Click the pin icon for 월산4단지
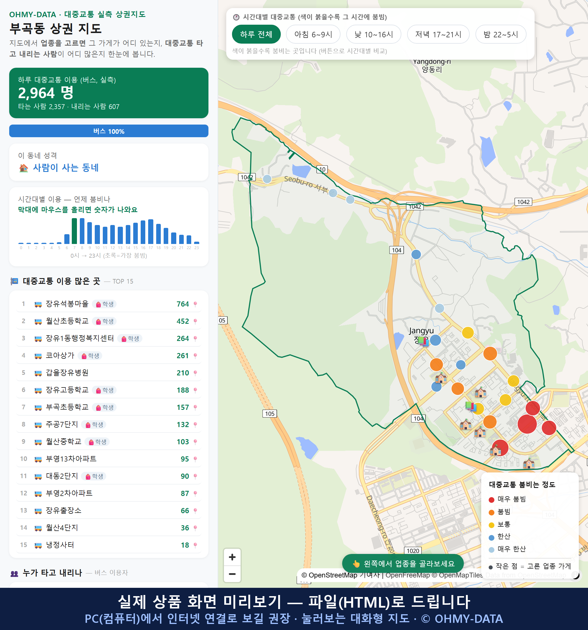Viewport: 588px width, 630px height. coord(195,528)
